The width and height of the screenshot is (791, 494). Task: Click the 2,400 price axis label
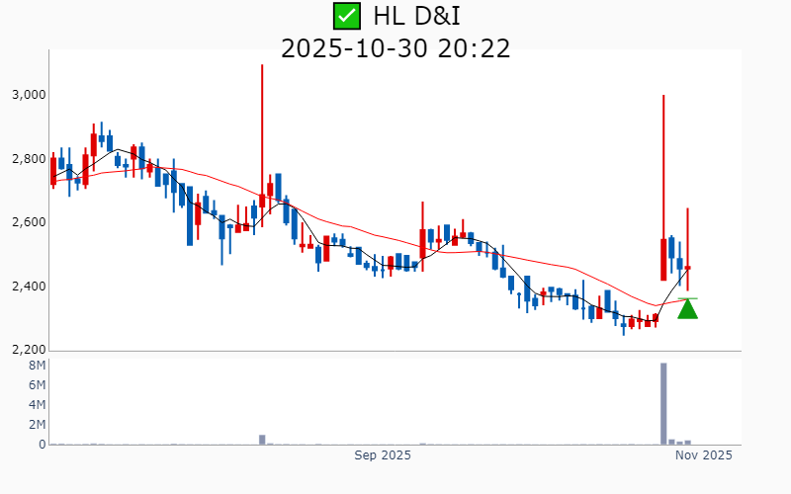pyautogui.click(x=27, y=287)
